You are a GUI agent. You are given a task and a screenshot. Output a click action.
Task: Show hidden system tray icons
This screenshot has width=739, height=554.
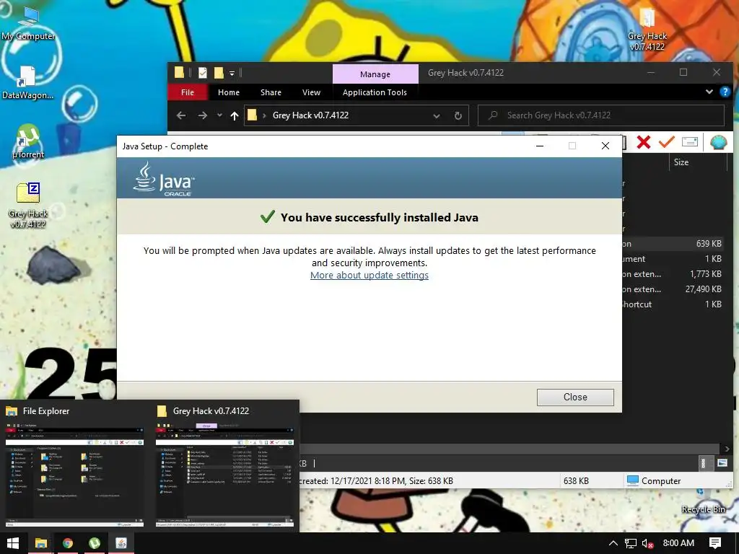point(613,543)
